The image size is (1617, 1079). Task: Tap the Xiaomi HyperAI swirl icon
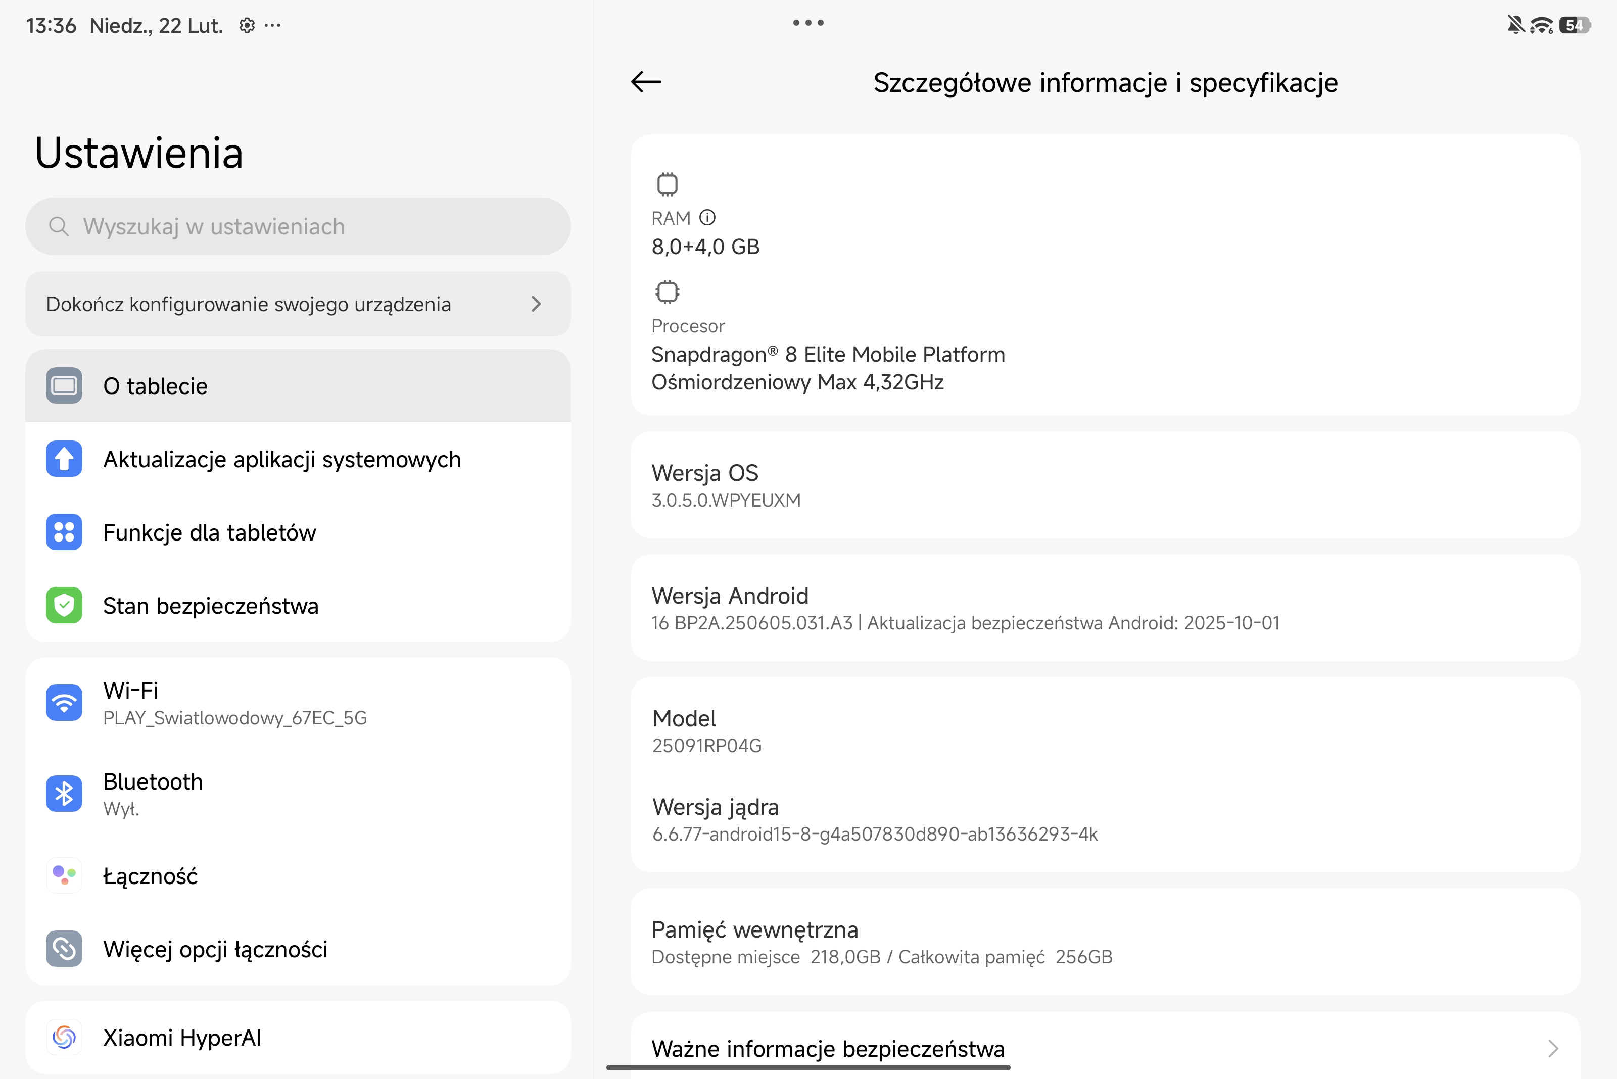point(64,1037)
